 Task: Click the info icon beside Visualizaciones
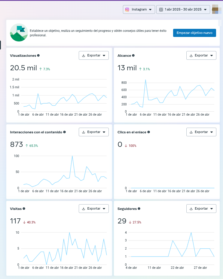[x=38, y=56]
